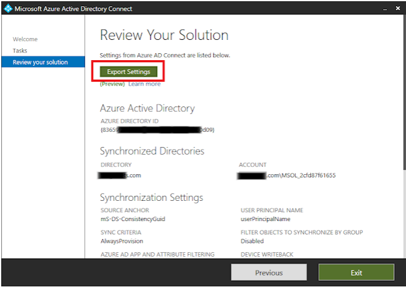This screenshot has height=287, width=406.
Task: Click the MSOL_2cfd87f61655 account value
Action: point(286,175)
